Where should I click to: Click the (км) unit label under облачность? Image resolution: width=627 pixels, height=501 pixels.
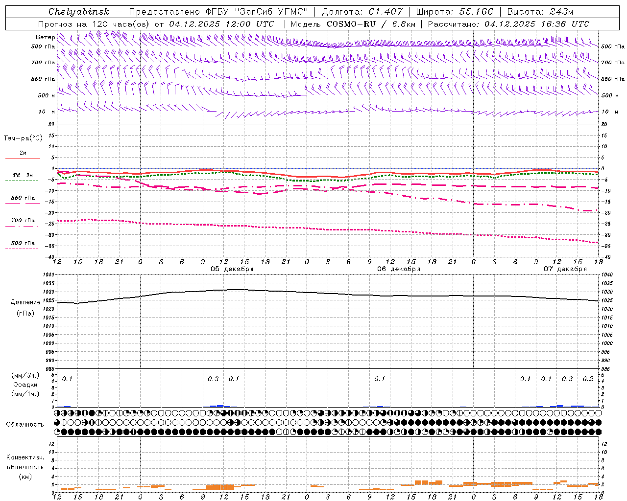point(25,477)
